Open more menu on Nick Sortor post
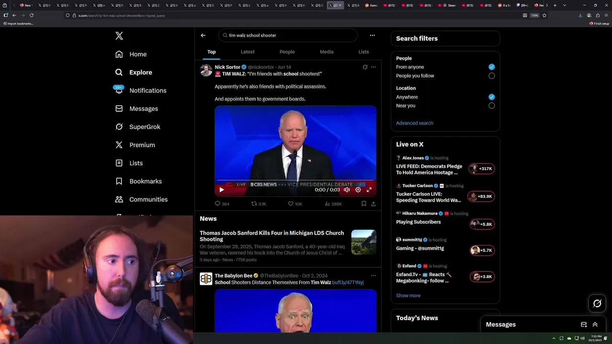Screen dimensions: 612x344 (373, 67)
